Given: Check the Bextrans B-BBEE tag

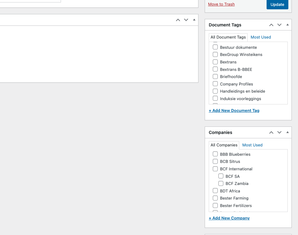Looking at the screenshot, I should (215, 69).
